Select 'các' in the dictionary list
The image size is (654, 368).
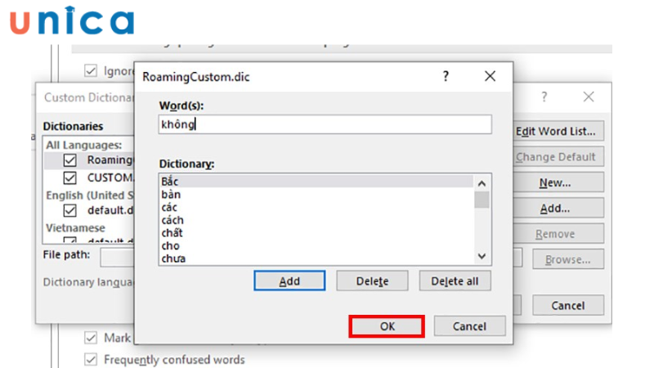pyautogui.click(x=317, y=208)
